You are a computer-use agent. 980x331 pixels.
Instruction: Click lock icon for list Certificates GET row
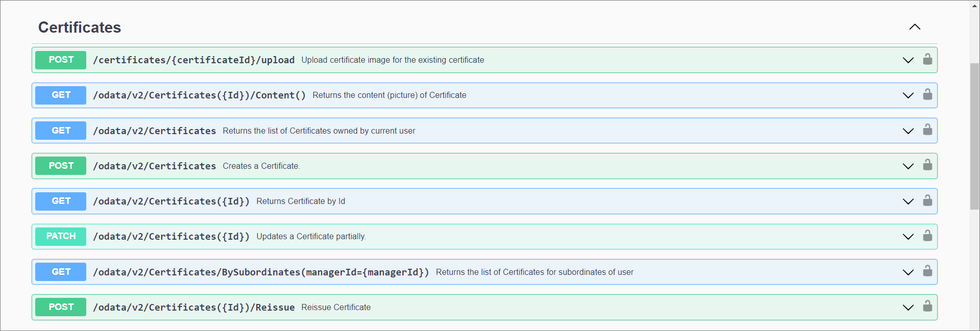click(927, 130)
